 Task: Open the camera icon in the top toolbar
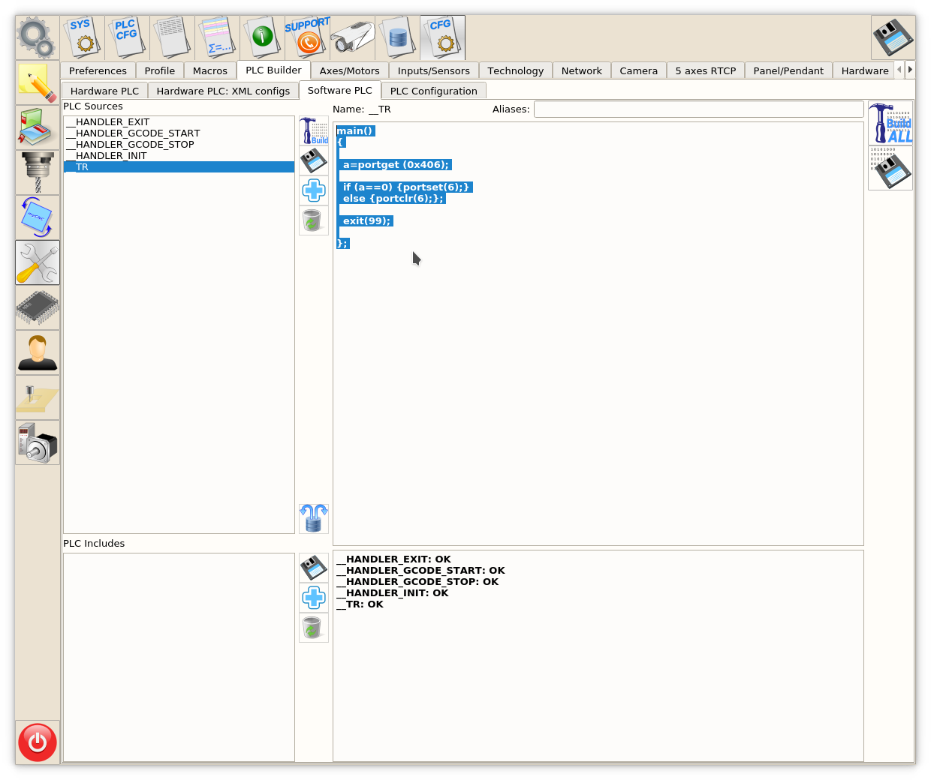353,37
